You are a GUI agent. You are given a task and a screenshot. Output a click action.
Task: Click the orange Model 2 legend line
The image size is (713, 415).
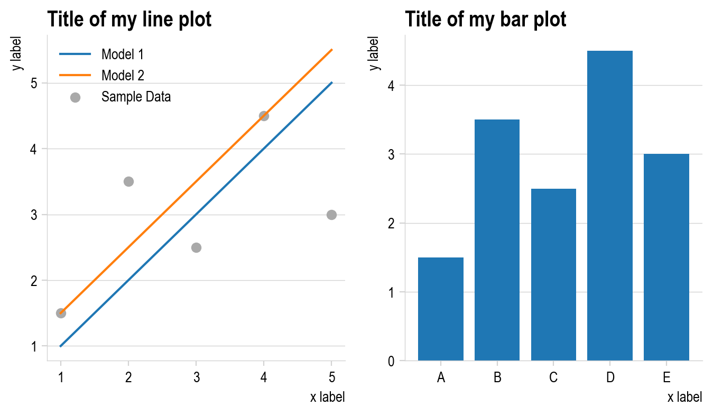click(x=75, y=76)
